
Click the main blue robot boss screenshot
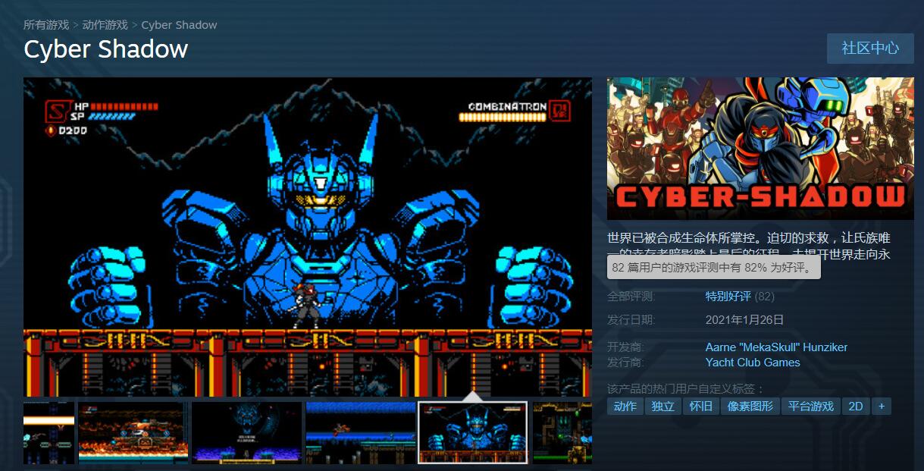coord(308,237)
